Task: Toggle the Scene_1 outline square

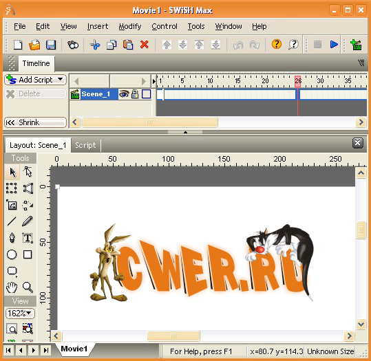Action: pyautogui.click(x=146, y=94)
